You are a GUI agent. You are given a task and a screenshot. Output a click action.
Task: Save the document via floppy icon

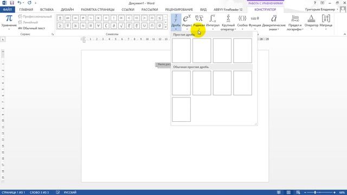[x=12, y=3]
